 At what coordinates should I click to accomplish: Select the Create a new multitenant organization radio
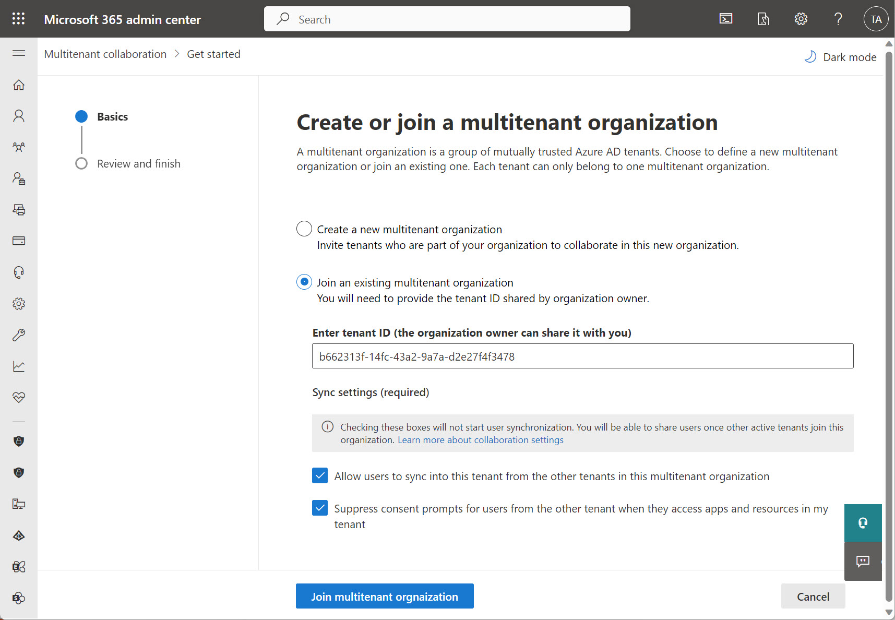[x=304, y=229]
